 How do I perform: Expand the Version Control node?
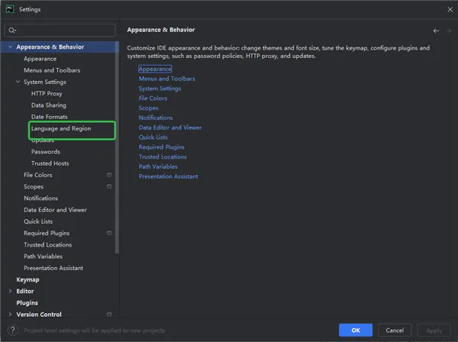(10, 315)
